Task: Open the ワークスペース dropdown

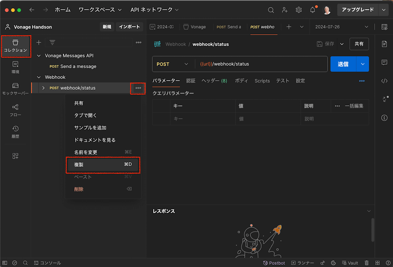Action: (100, 10)
